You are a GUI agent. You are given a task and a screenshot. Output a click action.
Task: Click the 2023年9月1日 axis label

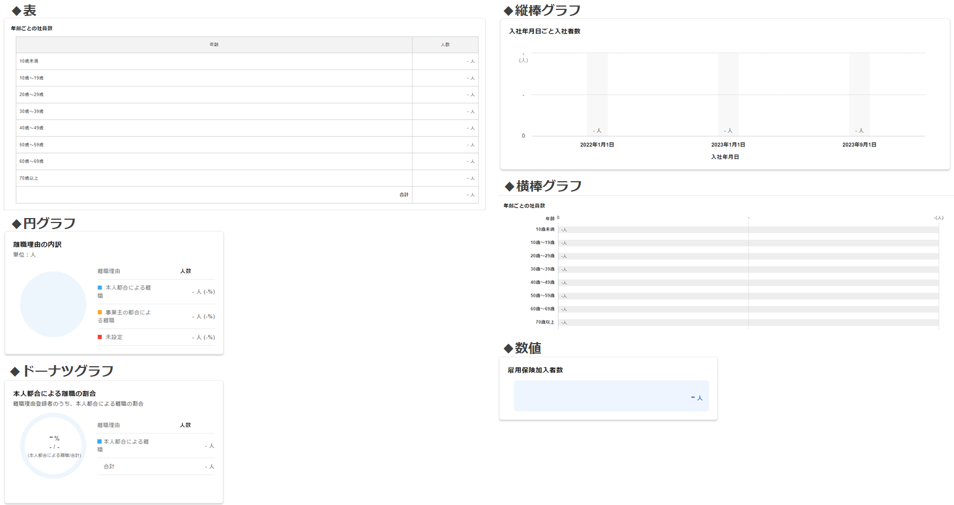859,145
